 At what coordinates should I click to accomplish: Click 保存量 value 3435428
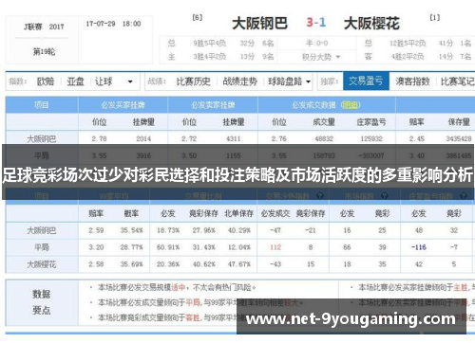pyautogui.click(x=459, y=138)
